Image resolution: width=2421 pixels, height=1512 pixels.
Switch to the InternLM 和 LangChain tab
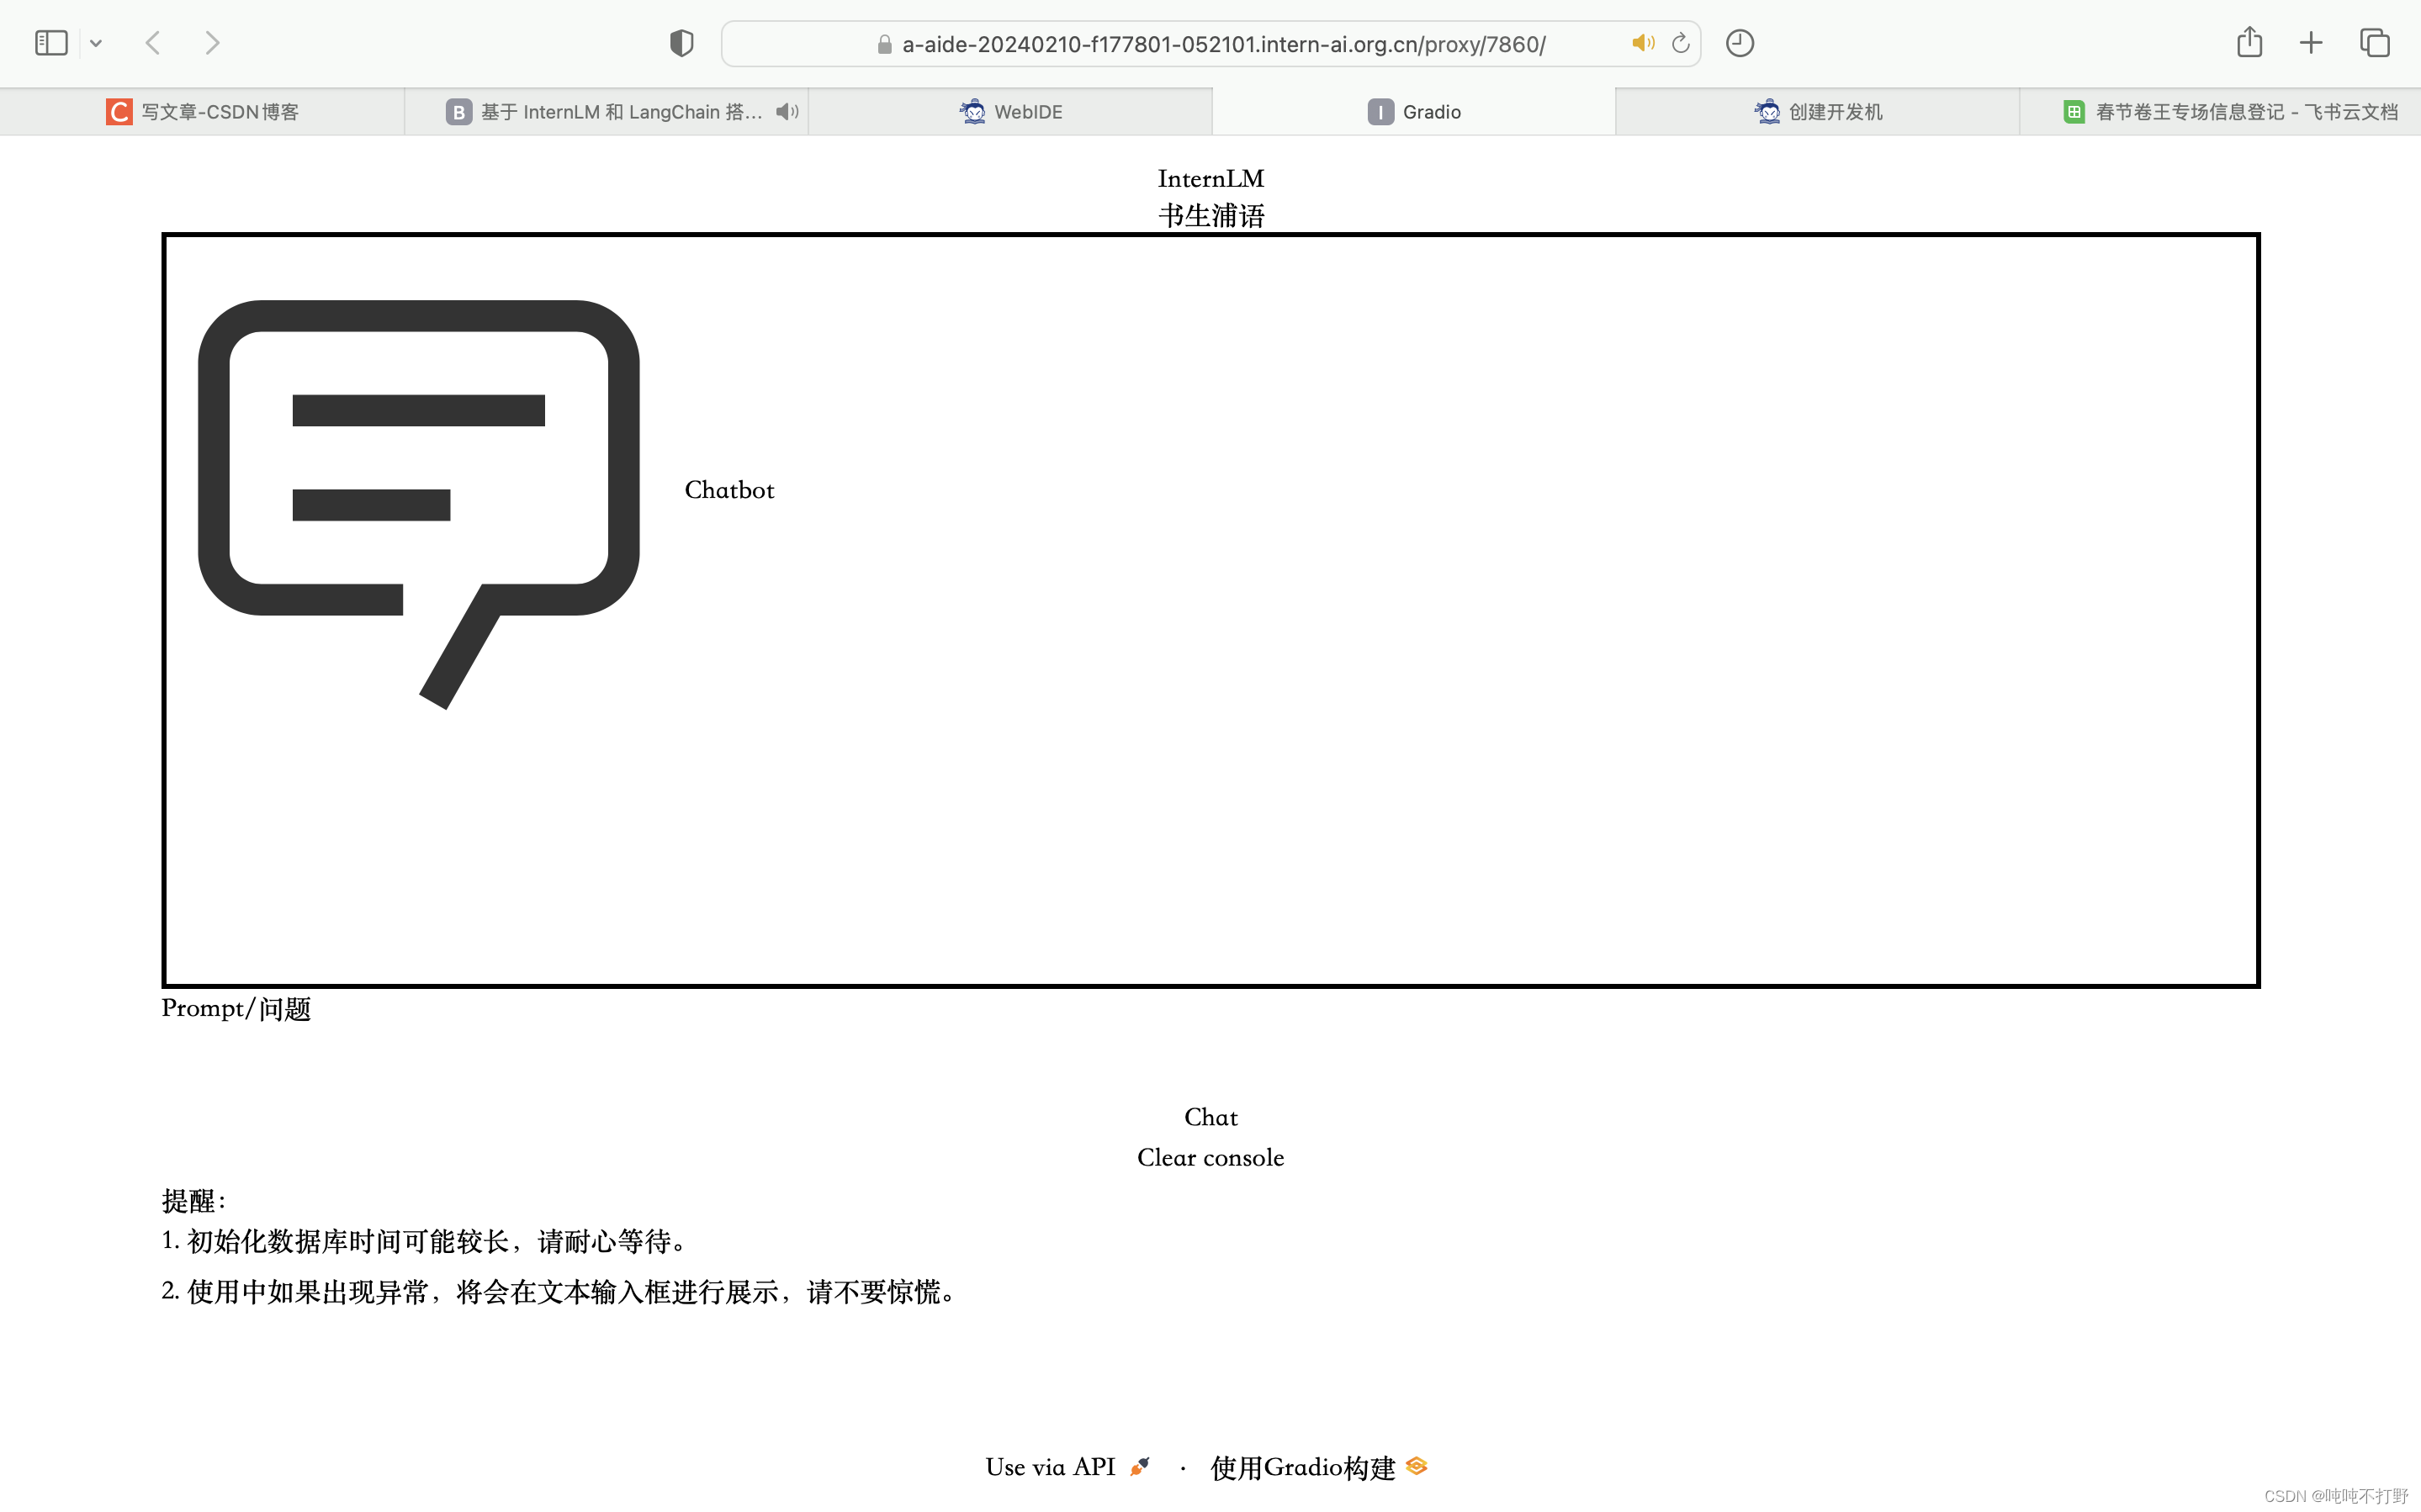coord(606,112)
